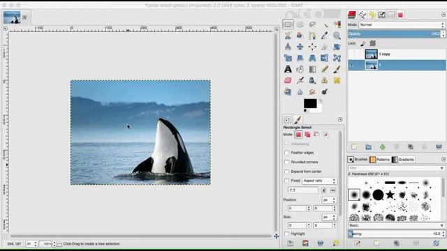Enable Rounded corners checkbox
Image resolution: width=447 pixels, height=251 pixels.
287,162
